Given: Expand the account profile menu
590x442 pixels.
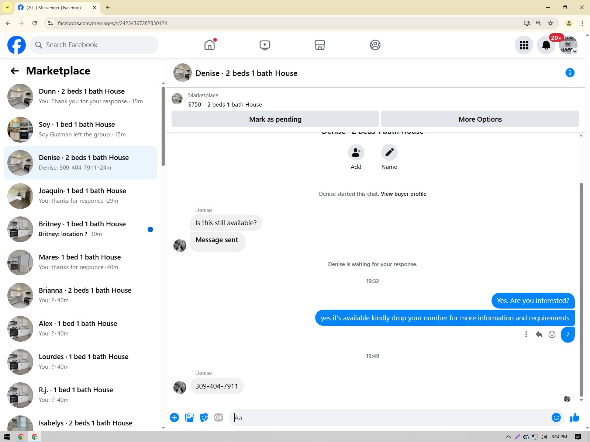Looking at the screenshot, I should pyautogui.click(x=568, y=45).
